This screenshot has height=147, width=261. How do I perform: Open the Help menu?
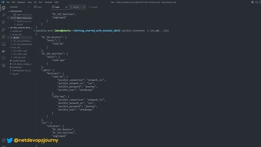56,2
